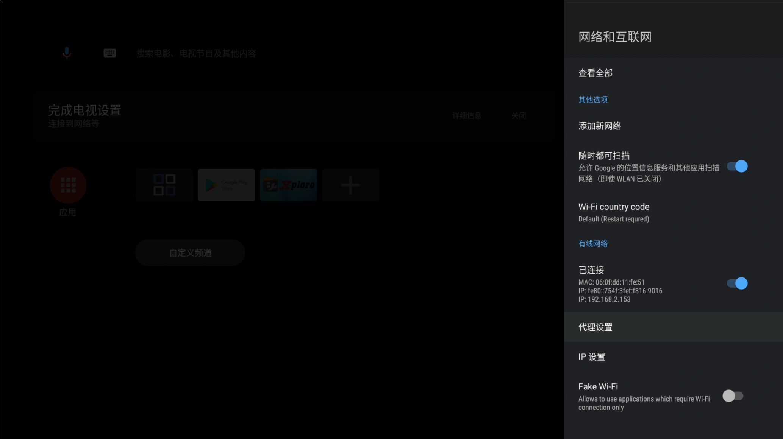The height and width of the screenshot is (439, 783).
Task: Click the 自定义频道 customize channels button
Action: 190,253
